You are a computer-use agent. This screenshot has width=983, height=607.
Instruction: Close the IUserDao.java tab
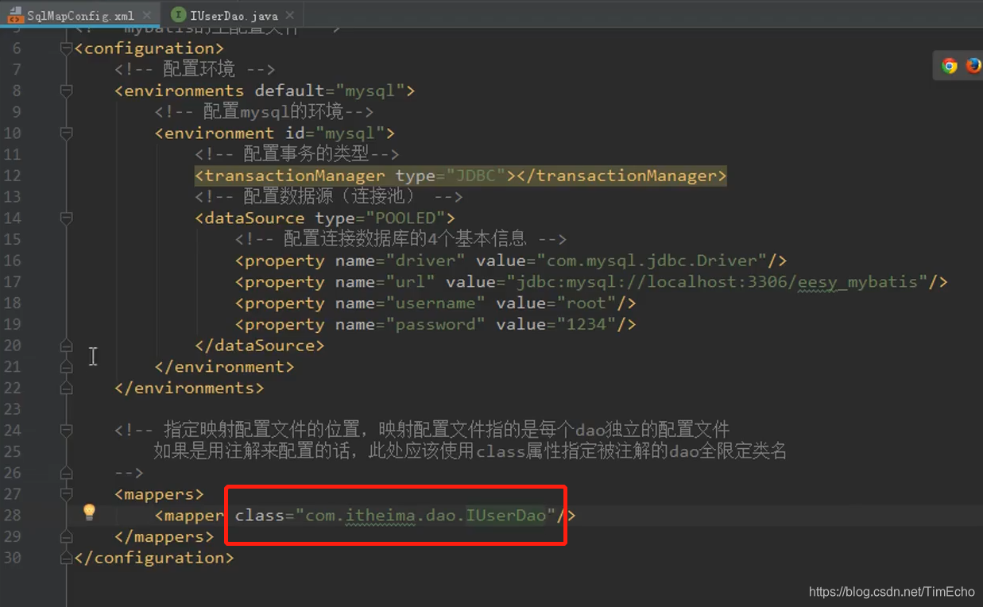click(x=289, y=15)
